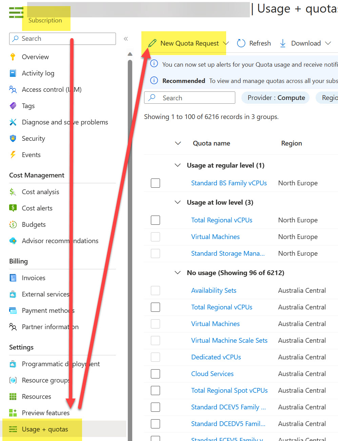Collapse the No usage group
Screen dimensions: 338x441
click(x=178, y=272)
